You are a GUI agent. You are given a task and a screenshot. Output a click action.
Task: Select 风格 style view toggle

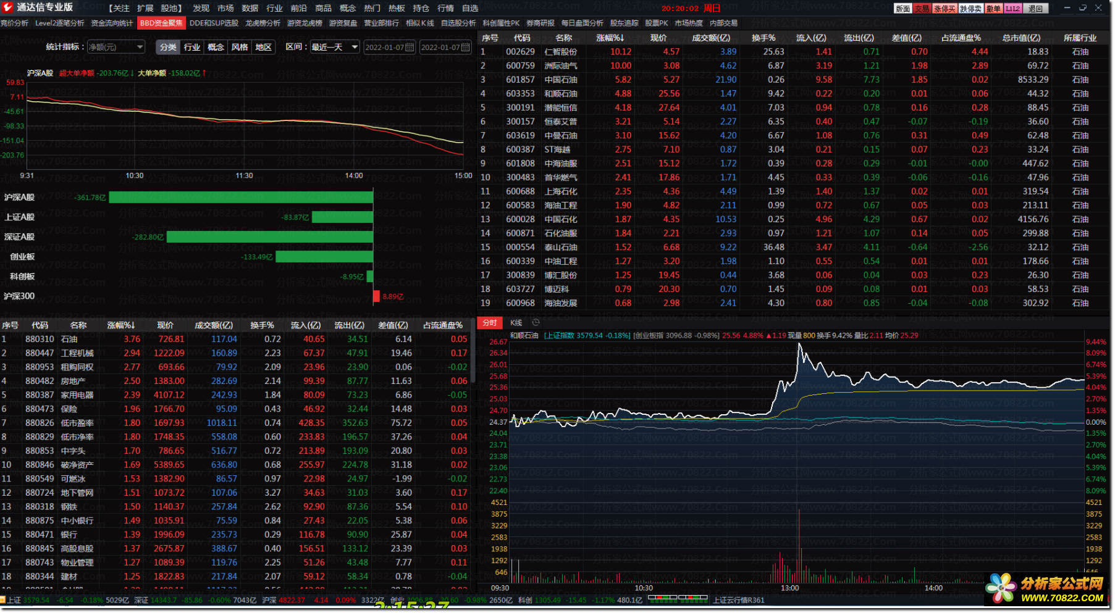(240, 48)
